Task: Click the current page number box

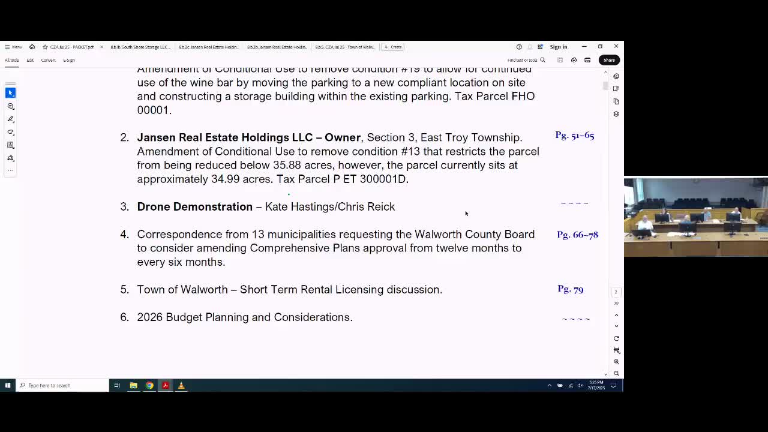Action: pos(616,292)
